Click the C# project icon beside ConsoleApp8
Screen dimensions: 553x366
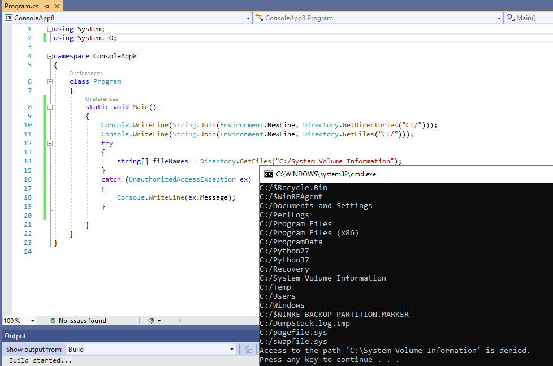point(8,18)
